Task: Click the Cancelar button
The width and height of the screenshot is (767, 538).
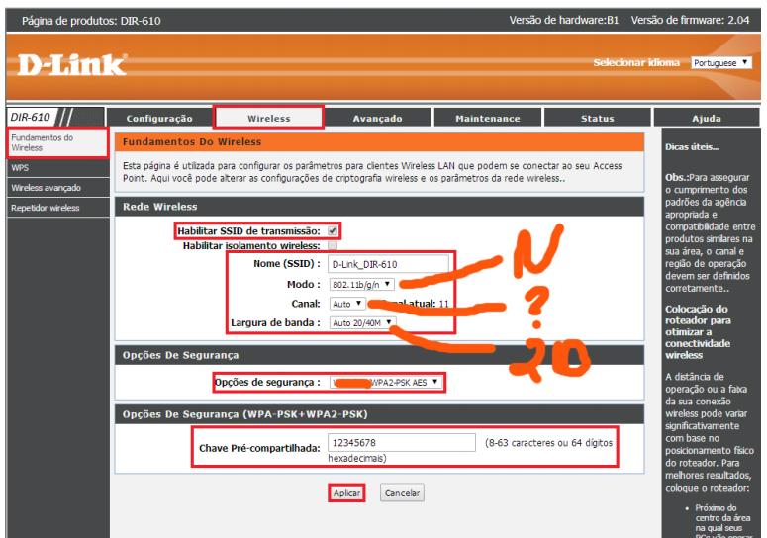Action: 402,493
